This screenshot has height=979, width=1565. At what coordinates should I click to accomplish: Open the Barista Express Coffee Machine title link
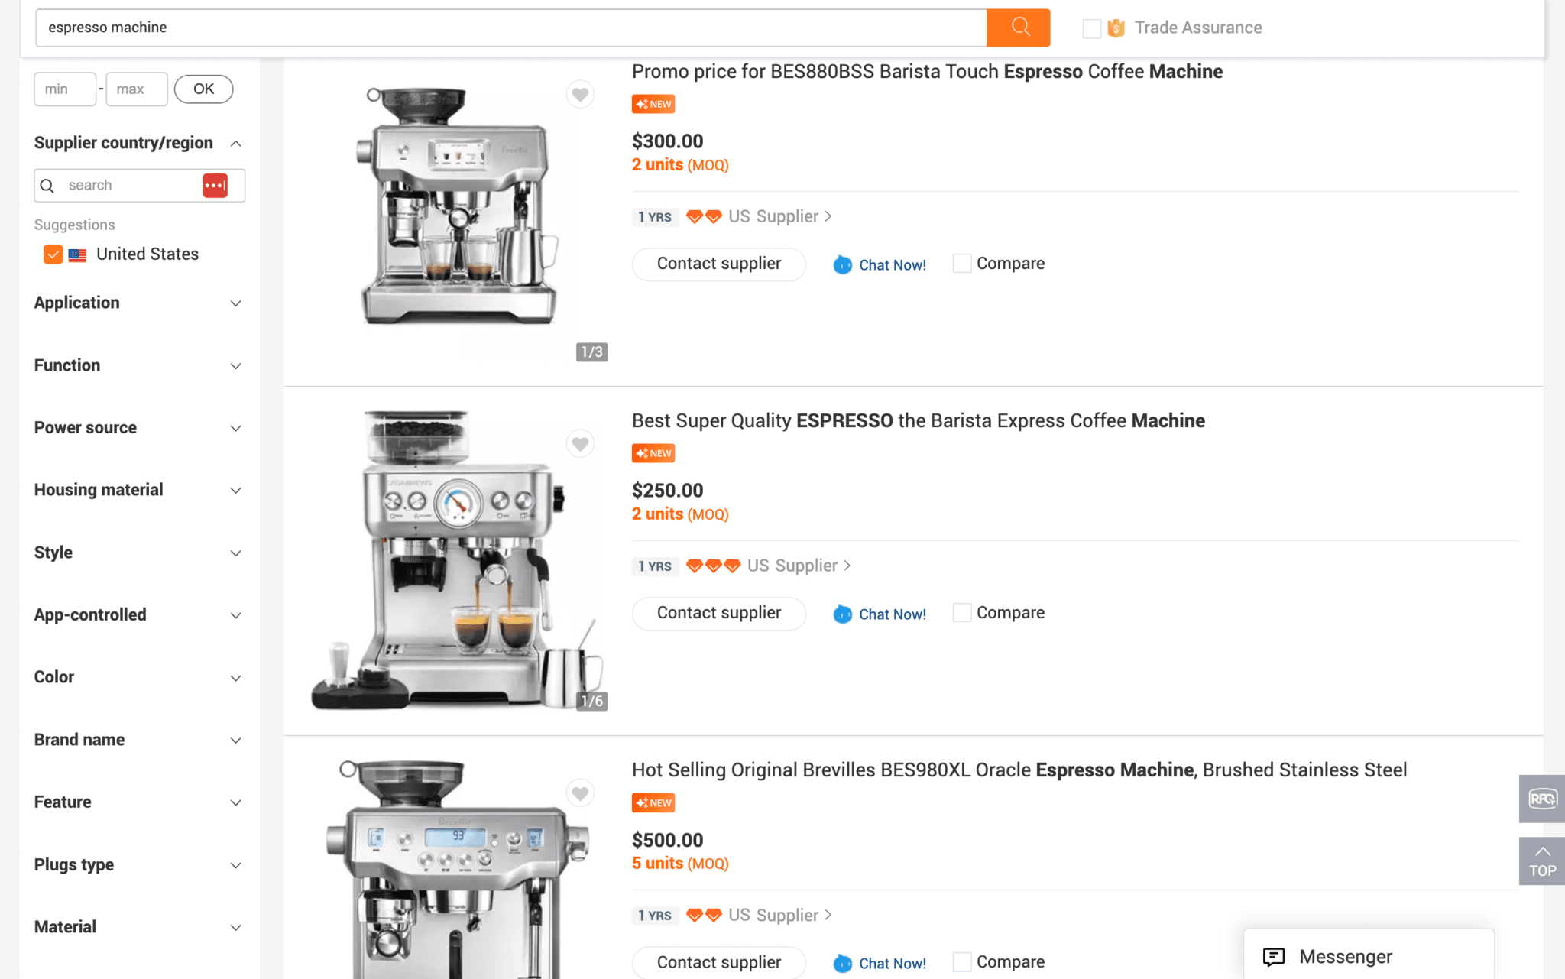click(918, 421)
